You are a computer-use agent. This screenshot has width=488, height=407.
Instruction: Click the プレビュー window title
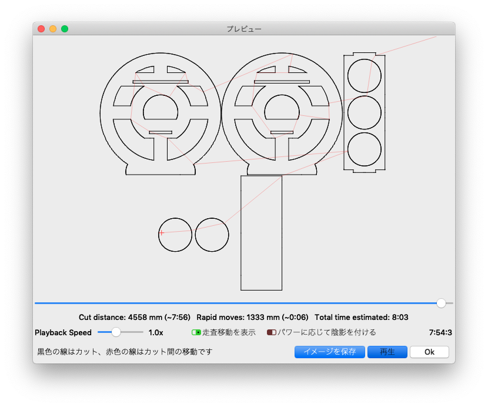tap(244, 29)
